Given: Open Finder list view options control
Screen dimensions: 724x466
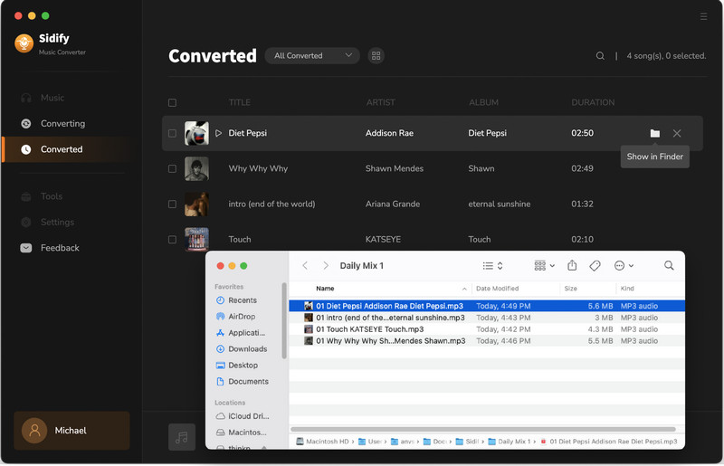Looking at the screenshot, I should (492, 265).
